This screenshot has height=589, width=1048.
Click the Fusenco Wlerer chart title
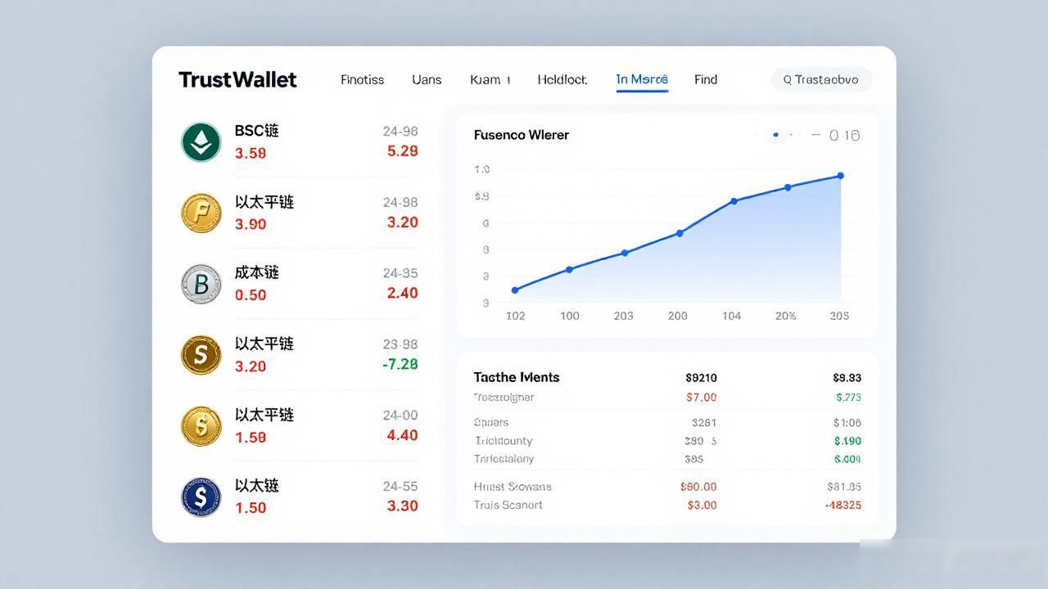tap(522, 135)
